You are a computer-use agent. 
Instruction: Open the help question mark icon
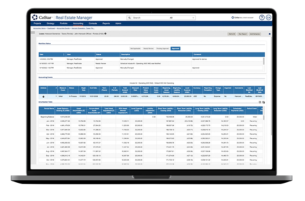[x=261, y=17]
